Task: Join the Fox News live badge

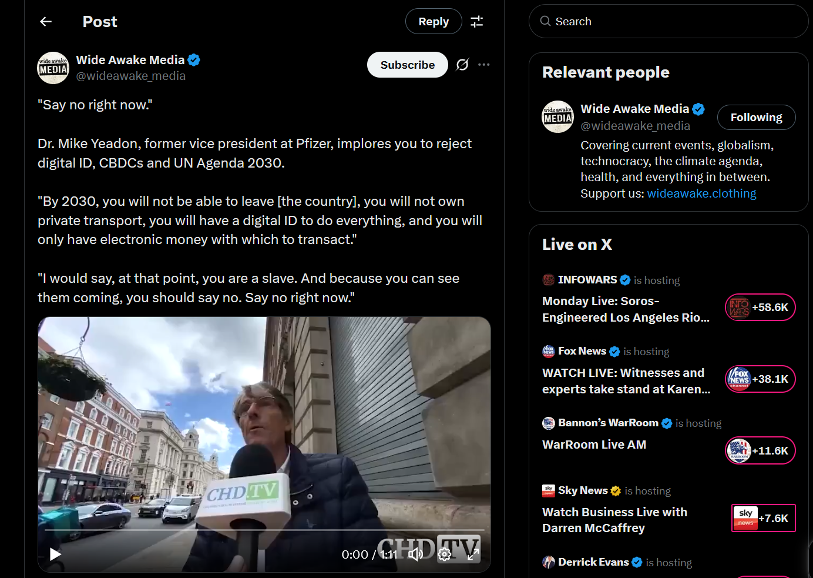Action: click(x=760, y=379)
